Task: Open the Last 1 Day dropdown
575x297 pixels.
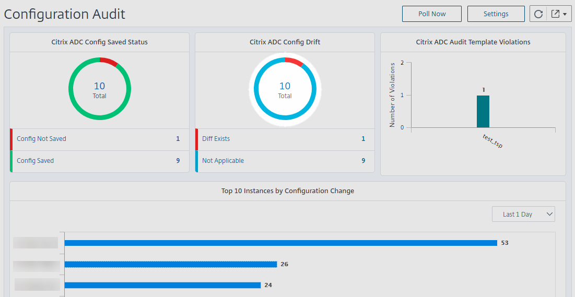Action: (523, 214)
